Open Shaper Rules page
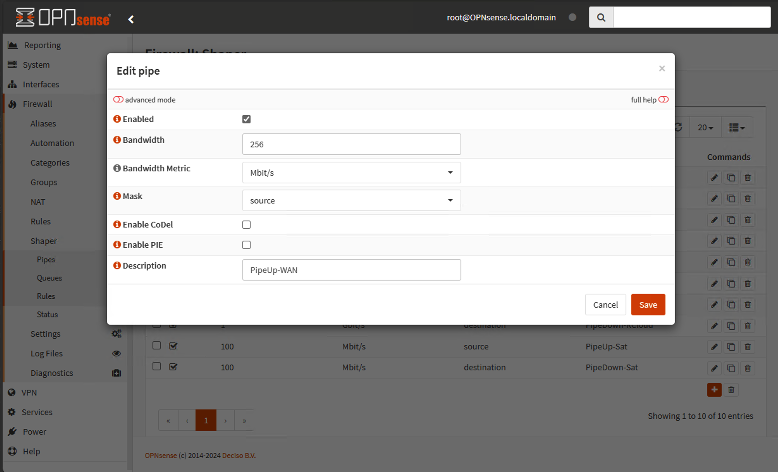The width and height of the screenshot is (778, 472). (46, 296)
